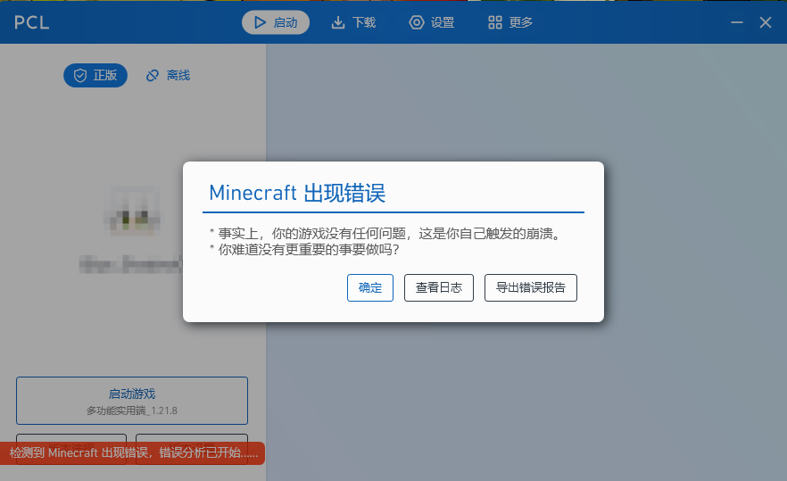Screen dimensions: 787x481
Task: Click 查看日志 to view the log
Action: (x=439, y=287)
